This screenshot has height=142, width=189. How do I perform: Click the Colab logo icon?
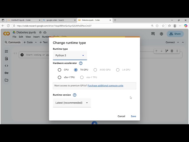tap(6, 33)
